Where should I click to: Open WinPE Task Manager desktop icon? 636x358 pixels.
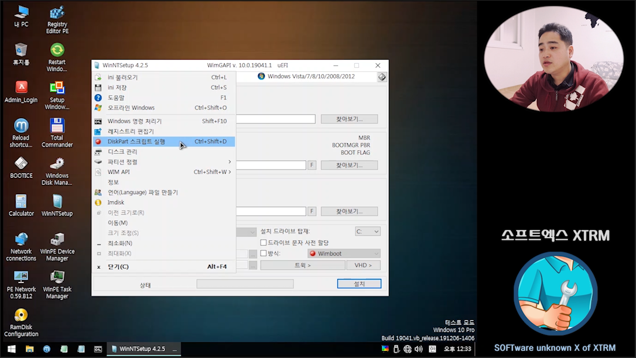coord(57,285)
